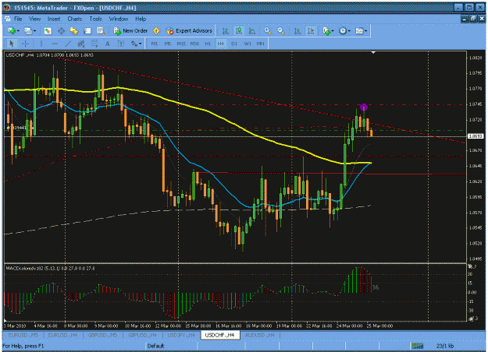Expand the Profiles dropdown arrow

[x=34, y=31]
